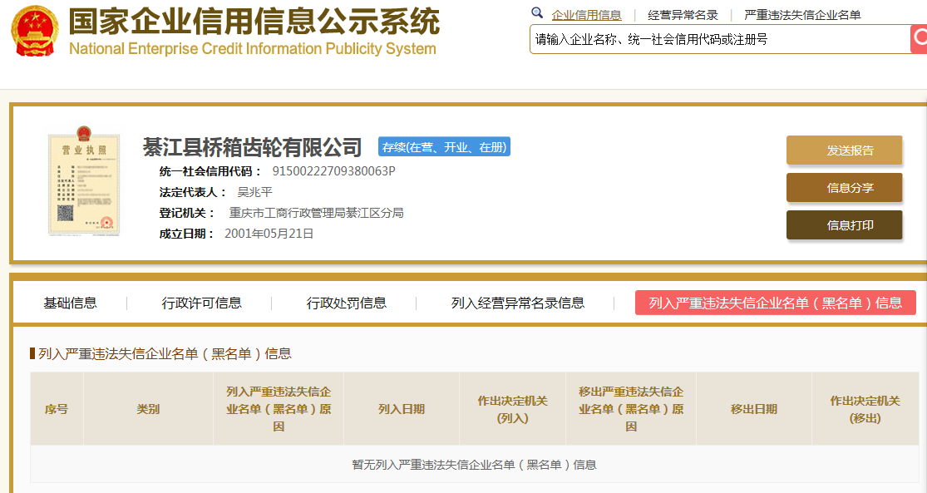Screen dimensions: 927x493
Task: Click the national emblem logo
Action: click(x=35, y=31)
